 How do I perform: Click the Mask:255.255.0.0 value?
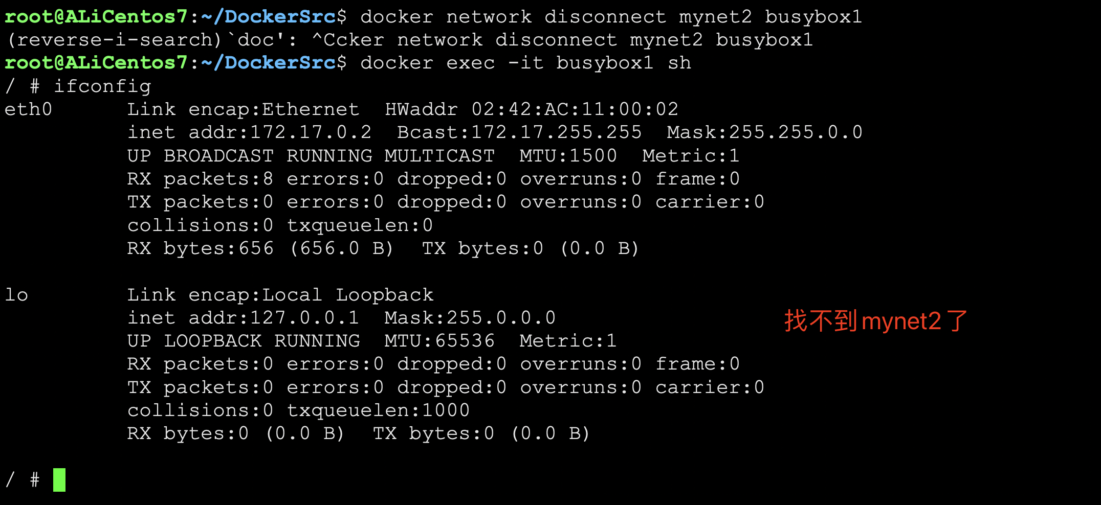tap(764, 132)
